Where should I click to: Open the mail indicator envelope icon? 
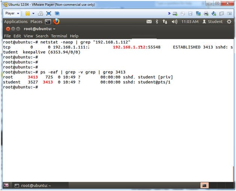(x=149, y=22)
